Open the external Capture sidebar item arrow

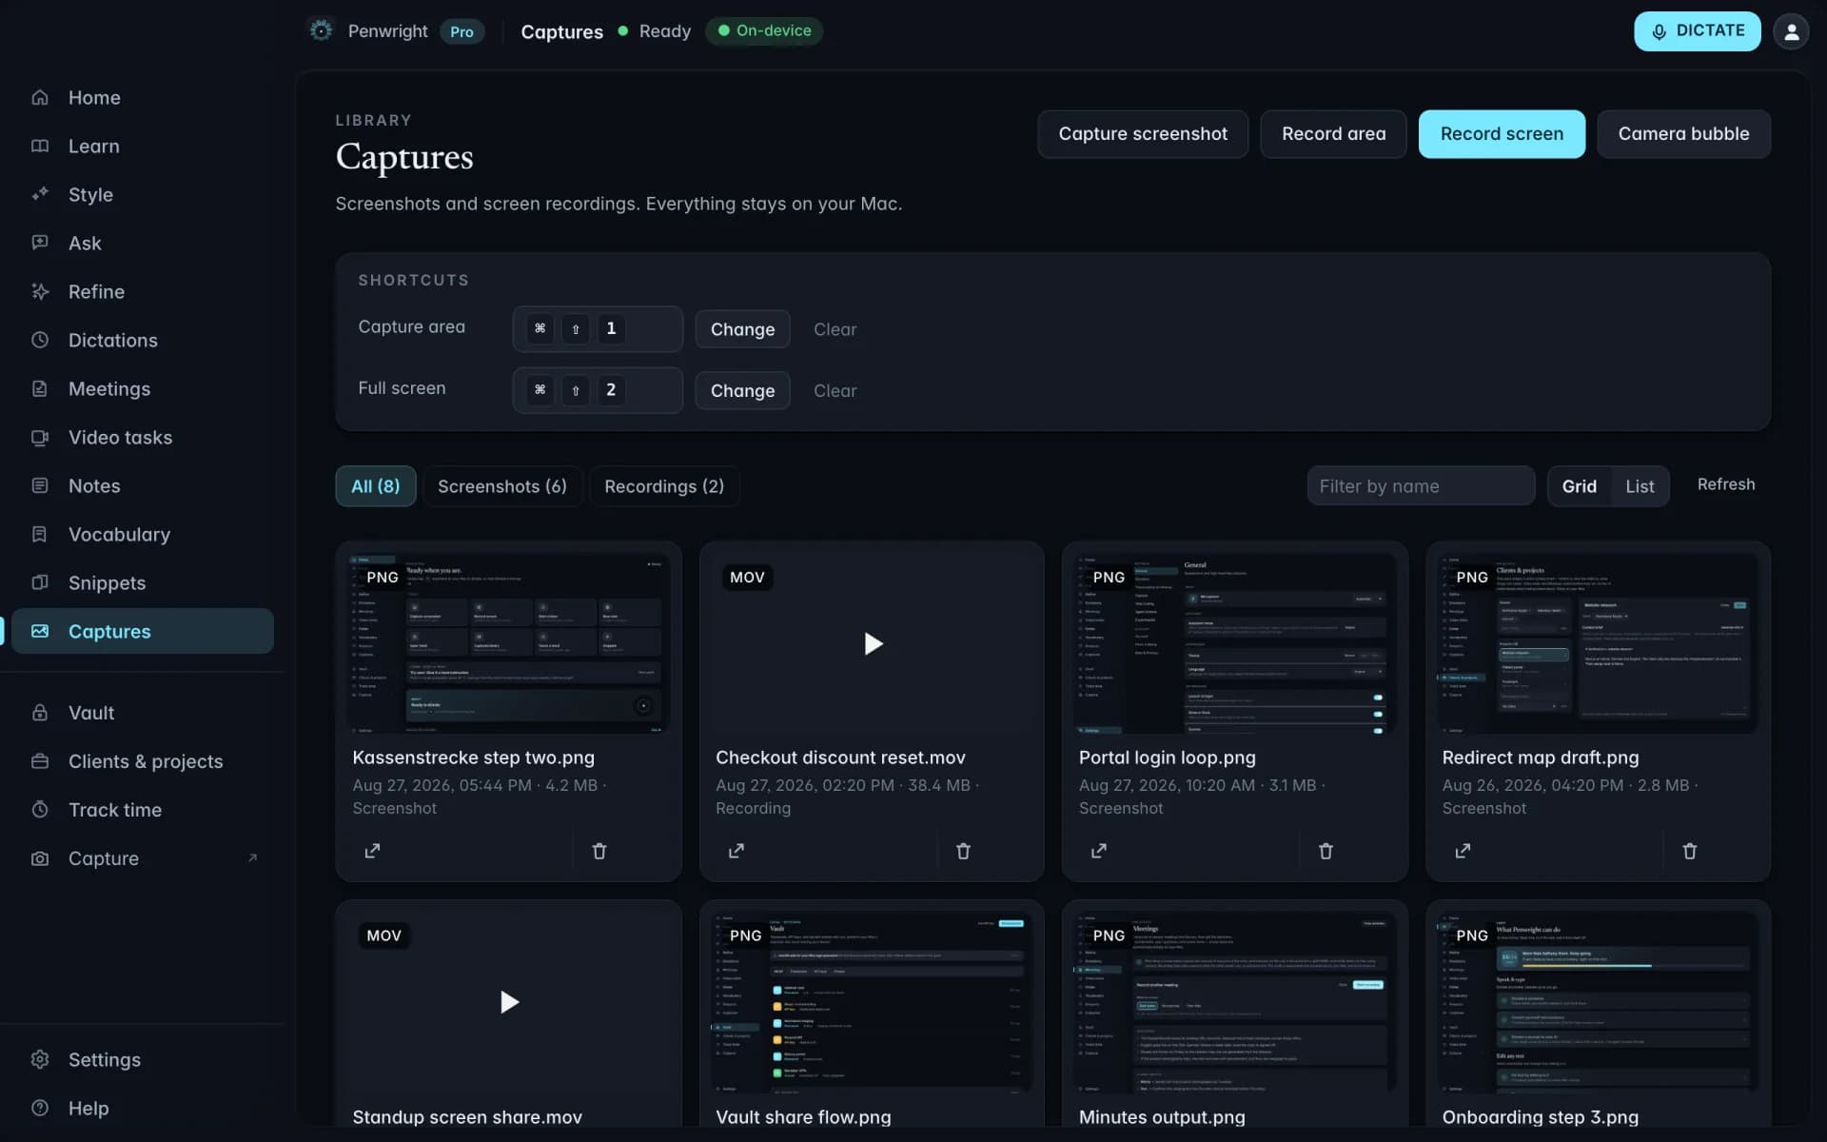(x=252, y=857)
